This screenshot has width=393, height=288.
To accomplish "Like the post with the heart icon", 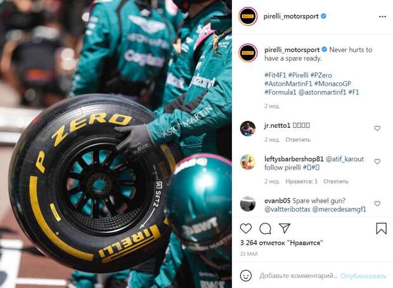I will coord(246,229).
